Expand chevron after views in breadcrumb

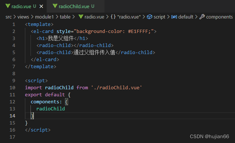(x=32, y=17)
